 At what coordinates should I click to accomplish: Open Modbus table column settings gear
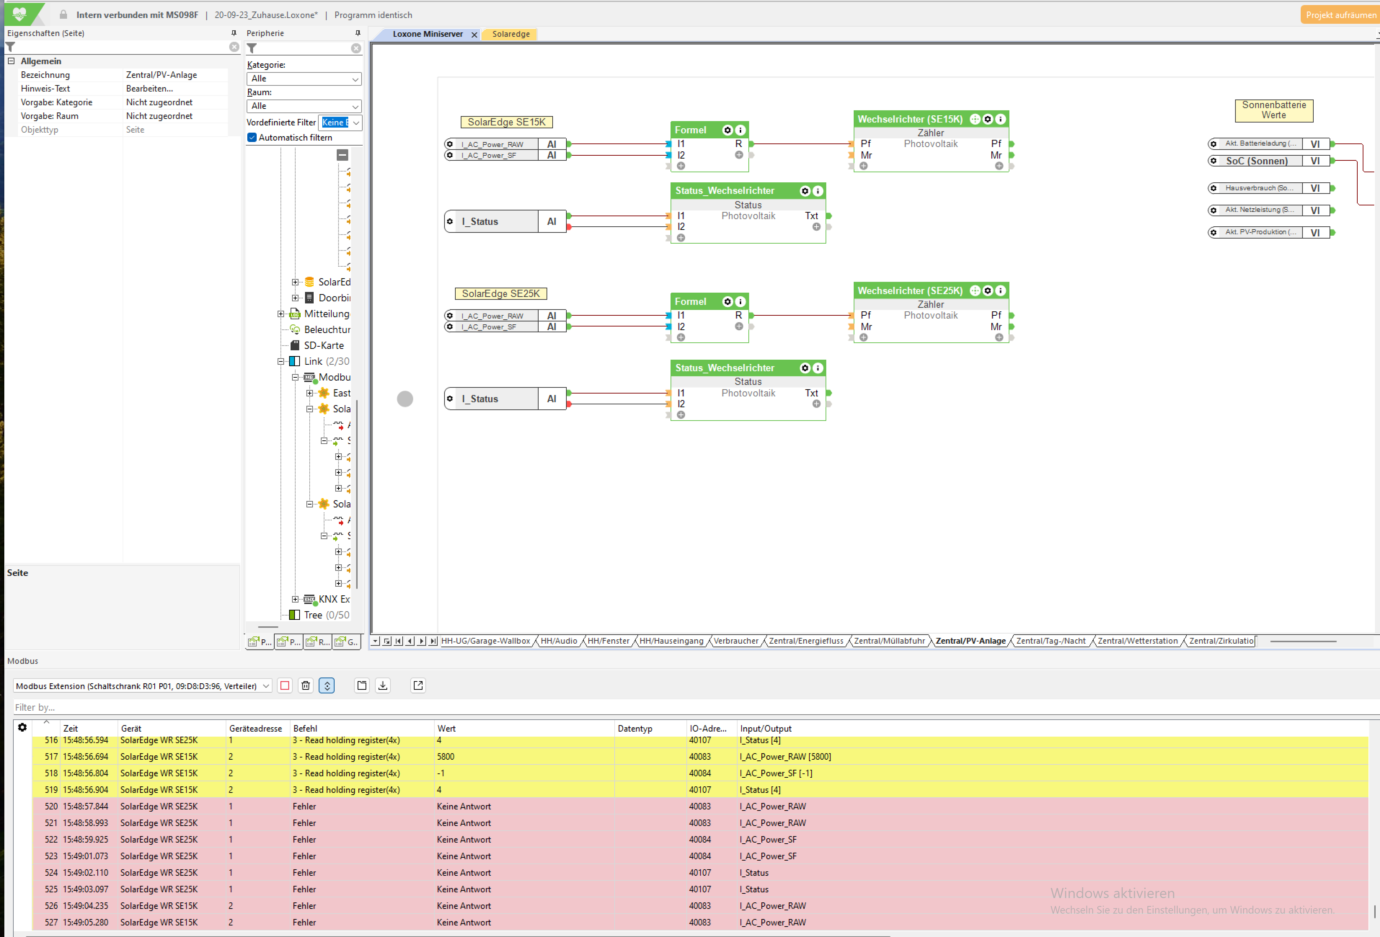coord(23,727)
